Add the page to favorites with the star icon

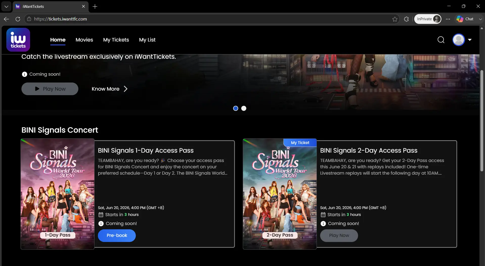coord(395,19)
